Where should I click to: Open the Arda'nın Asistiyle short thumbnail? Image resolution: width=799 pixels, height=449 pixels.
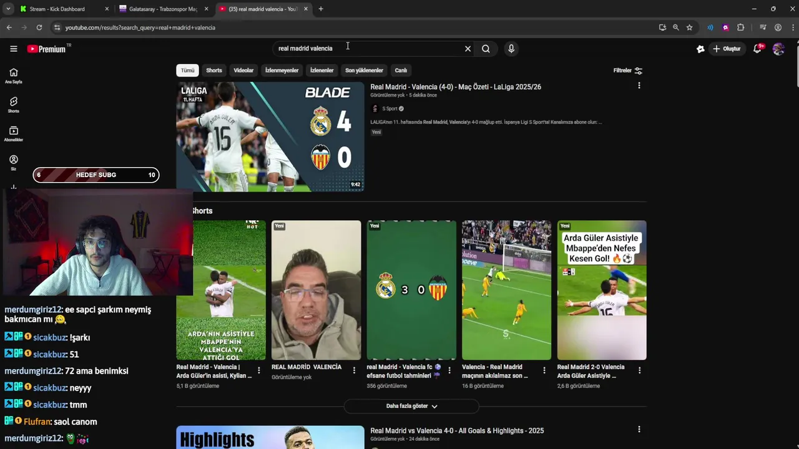pyautogui.click(x=221, y=290)
